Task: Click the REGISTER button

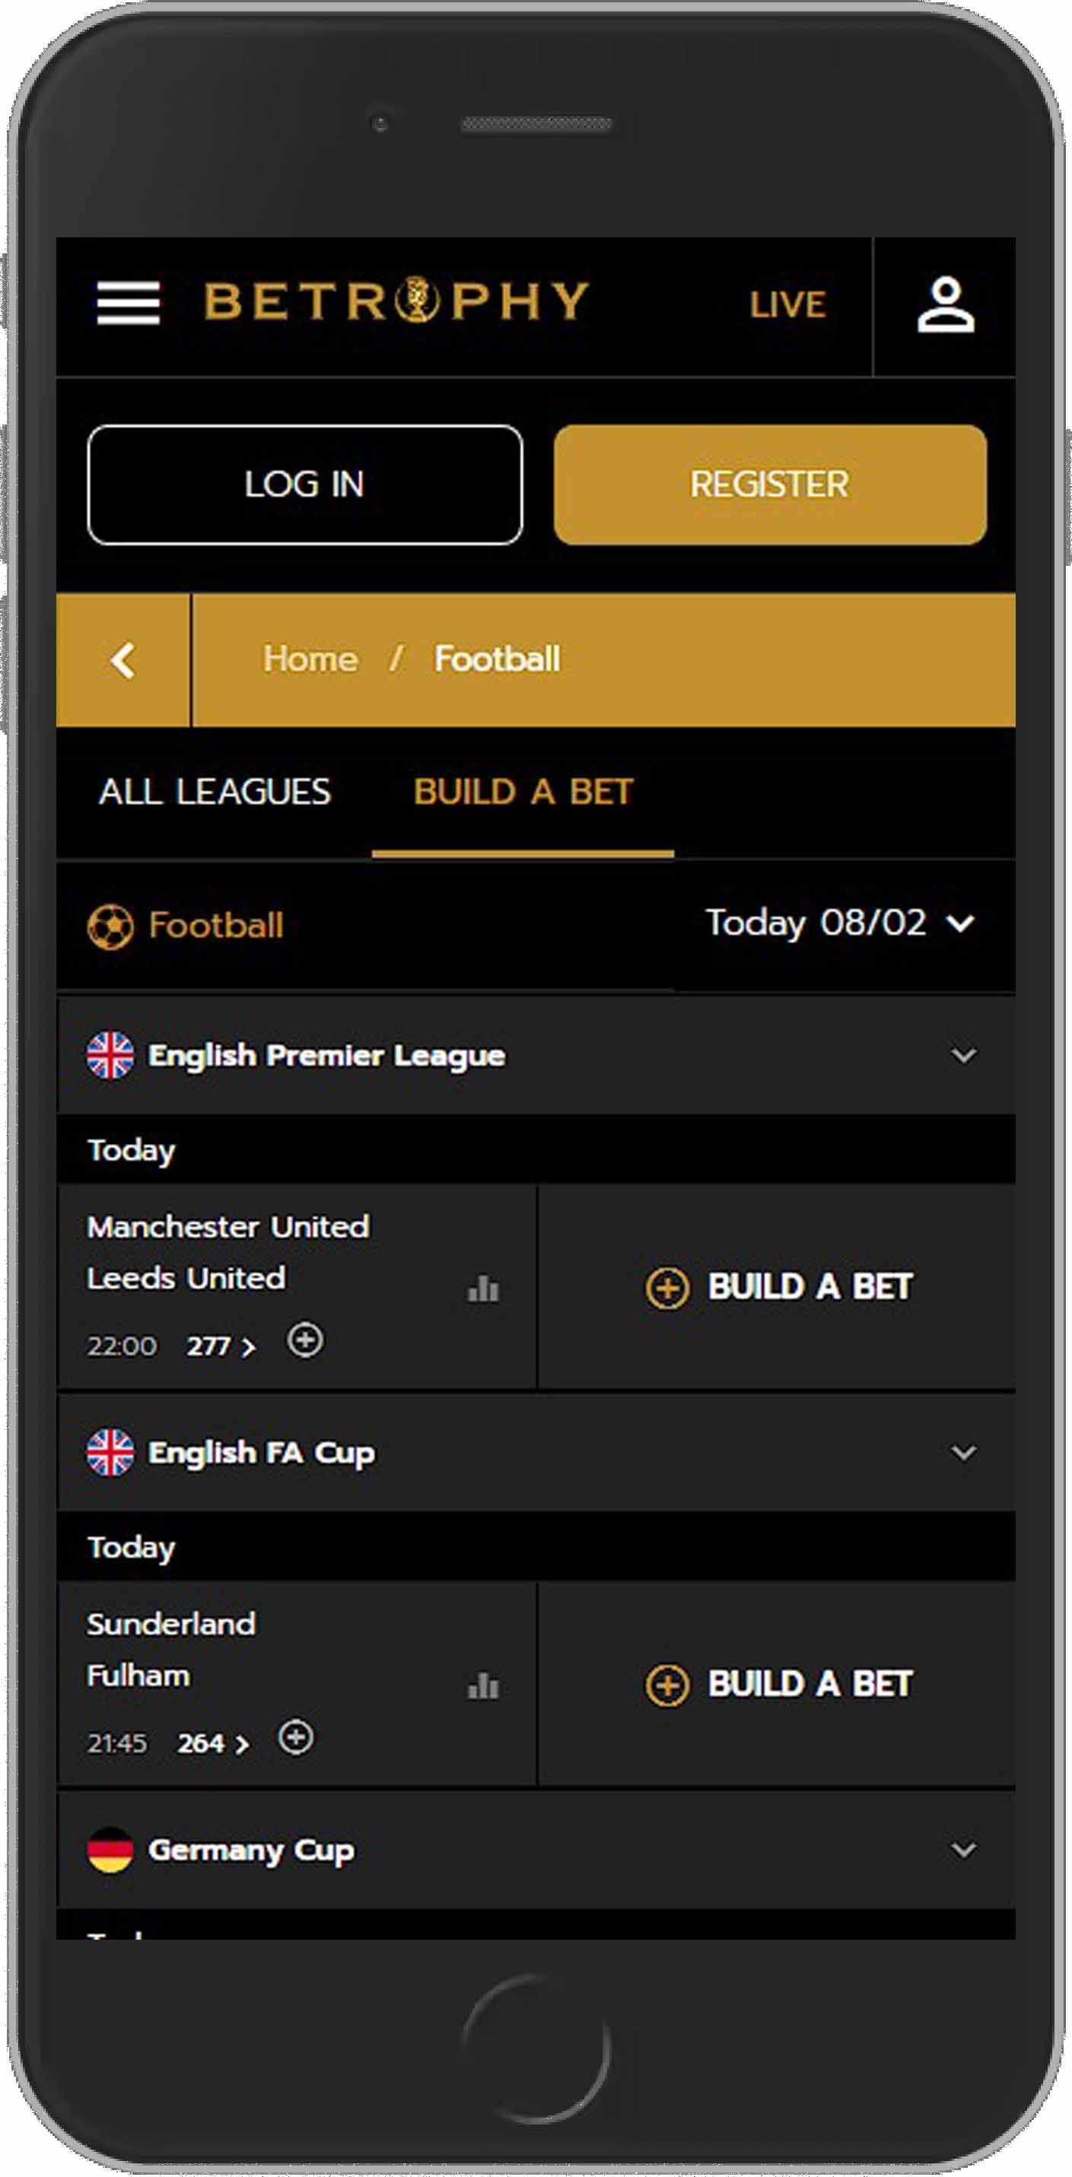Action: [x=769, y=485]
